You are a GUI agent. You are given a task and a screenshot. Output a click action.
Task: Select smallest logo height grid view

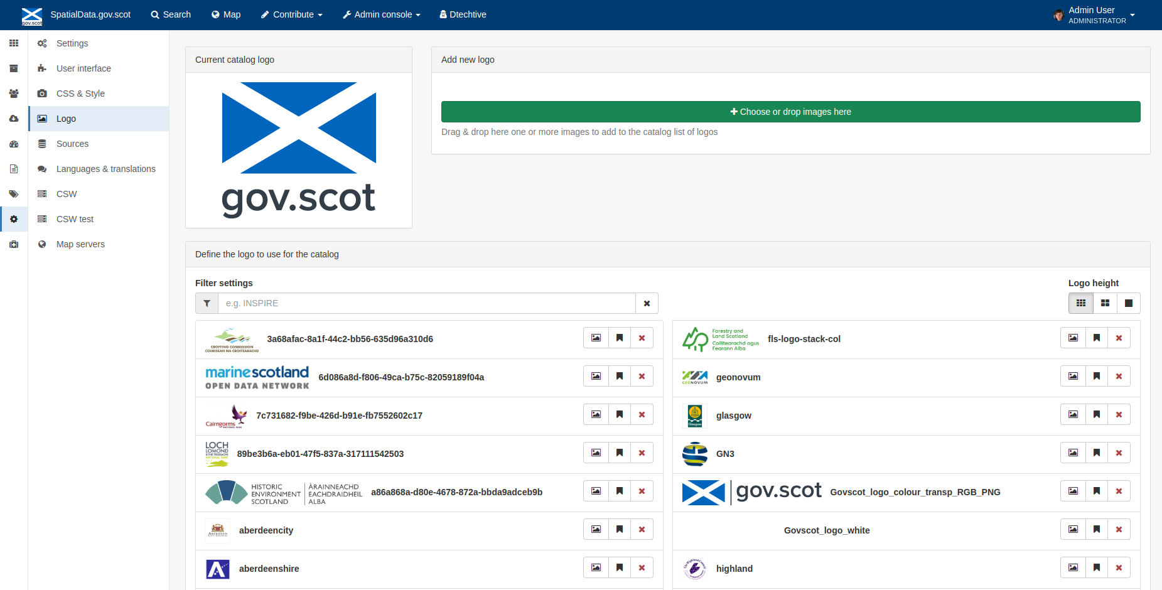click(x=1081, y=303)
